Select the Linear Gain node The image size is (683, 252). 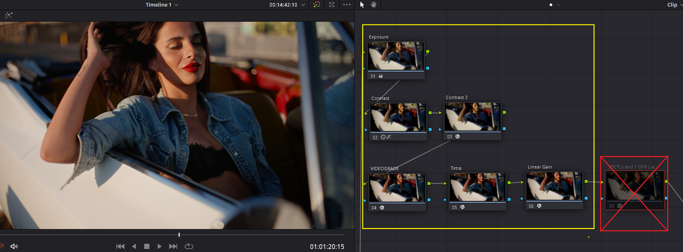[x=554, y=186]
